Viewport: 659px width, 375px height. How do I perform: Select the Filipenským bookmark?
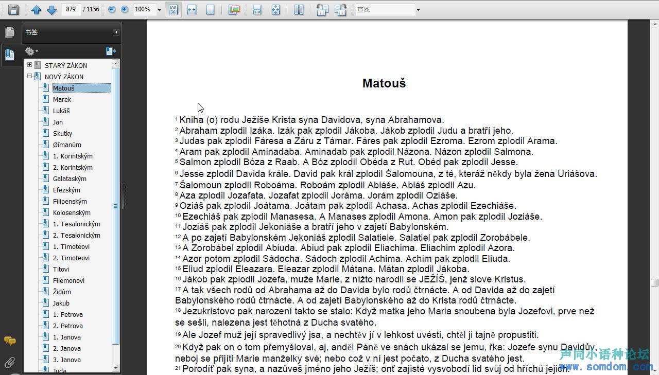coord(70,201)
